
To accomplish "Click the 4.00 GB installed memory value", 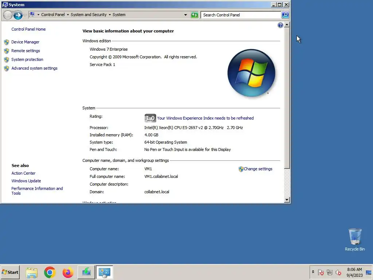I will click(151, 135).
